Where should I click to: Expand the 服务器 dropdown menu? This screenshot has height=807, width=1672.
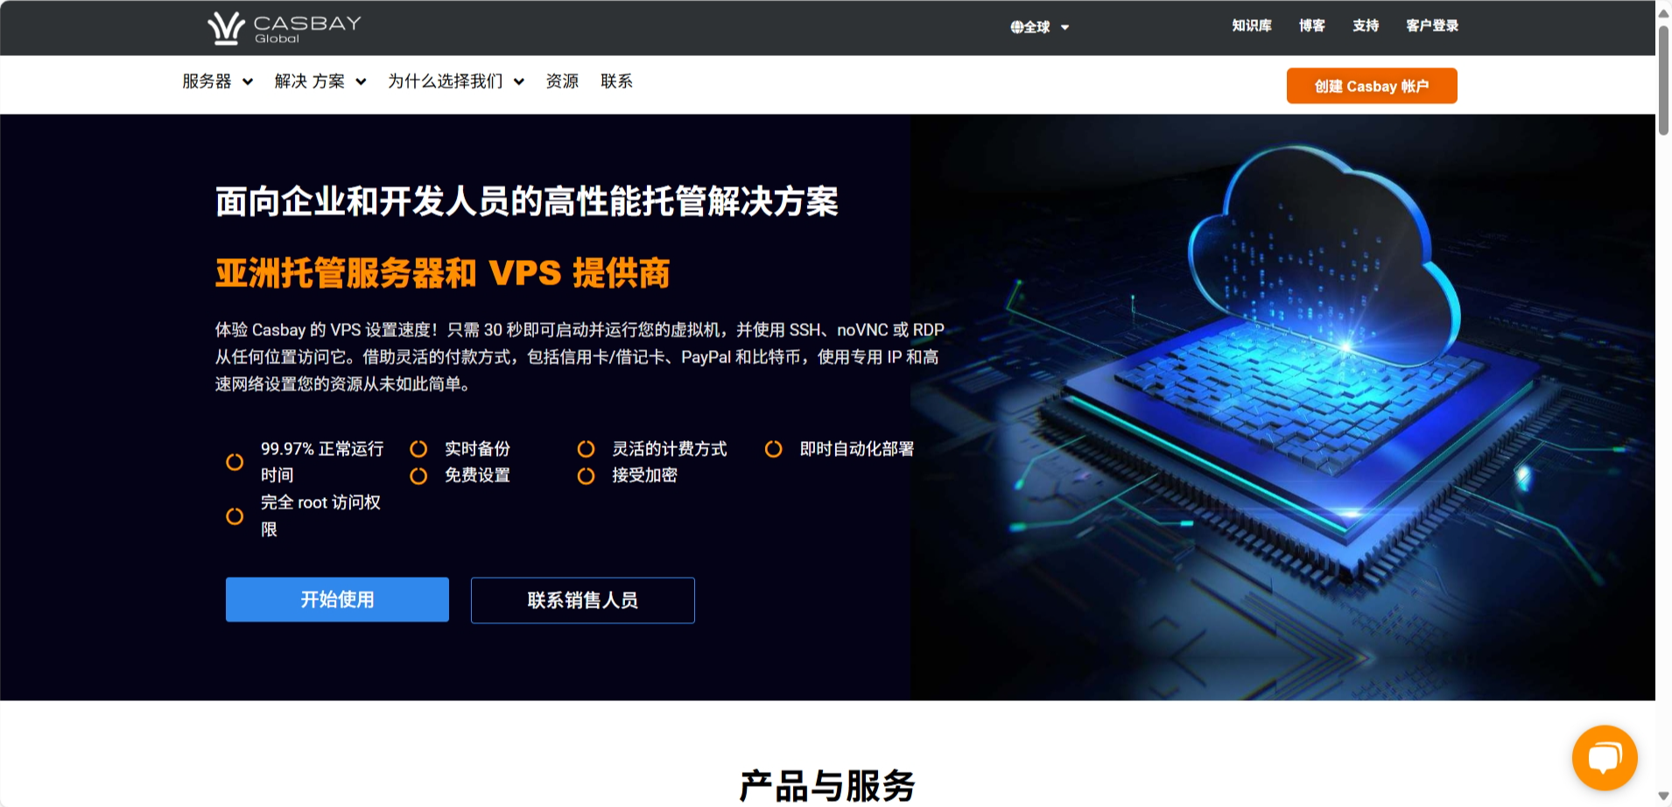click(217, 81)
